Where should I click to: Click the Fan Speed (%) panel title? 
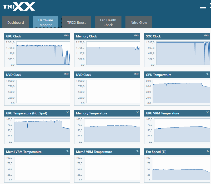tap(156, 152)
